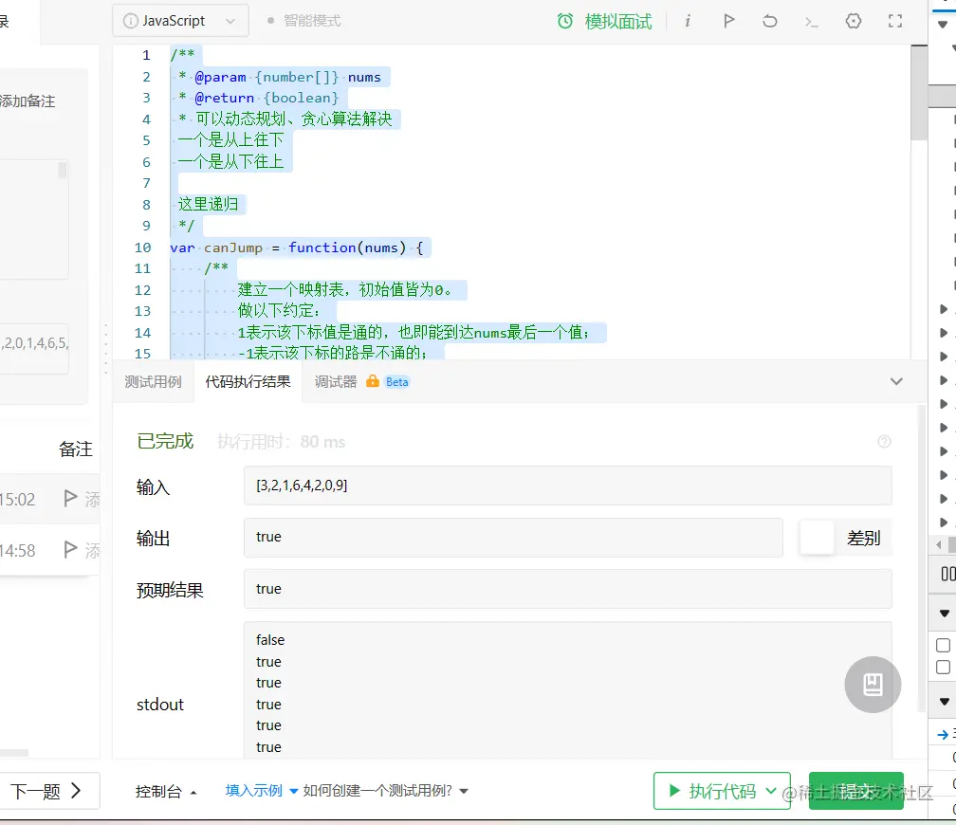Click the 14:58 submission time

click(17, 551)
